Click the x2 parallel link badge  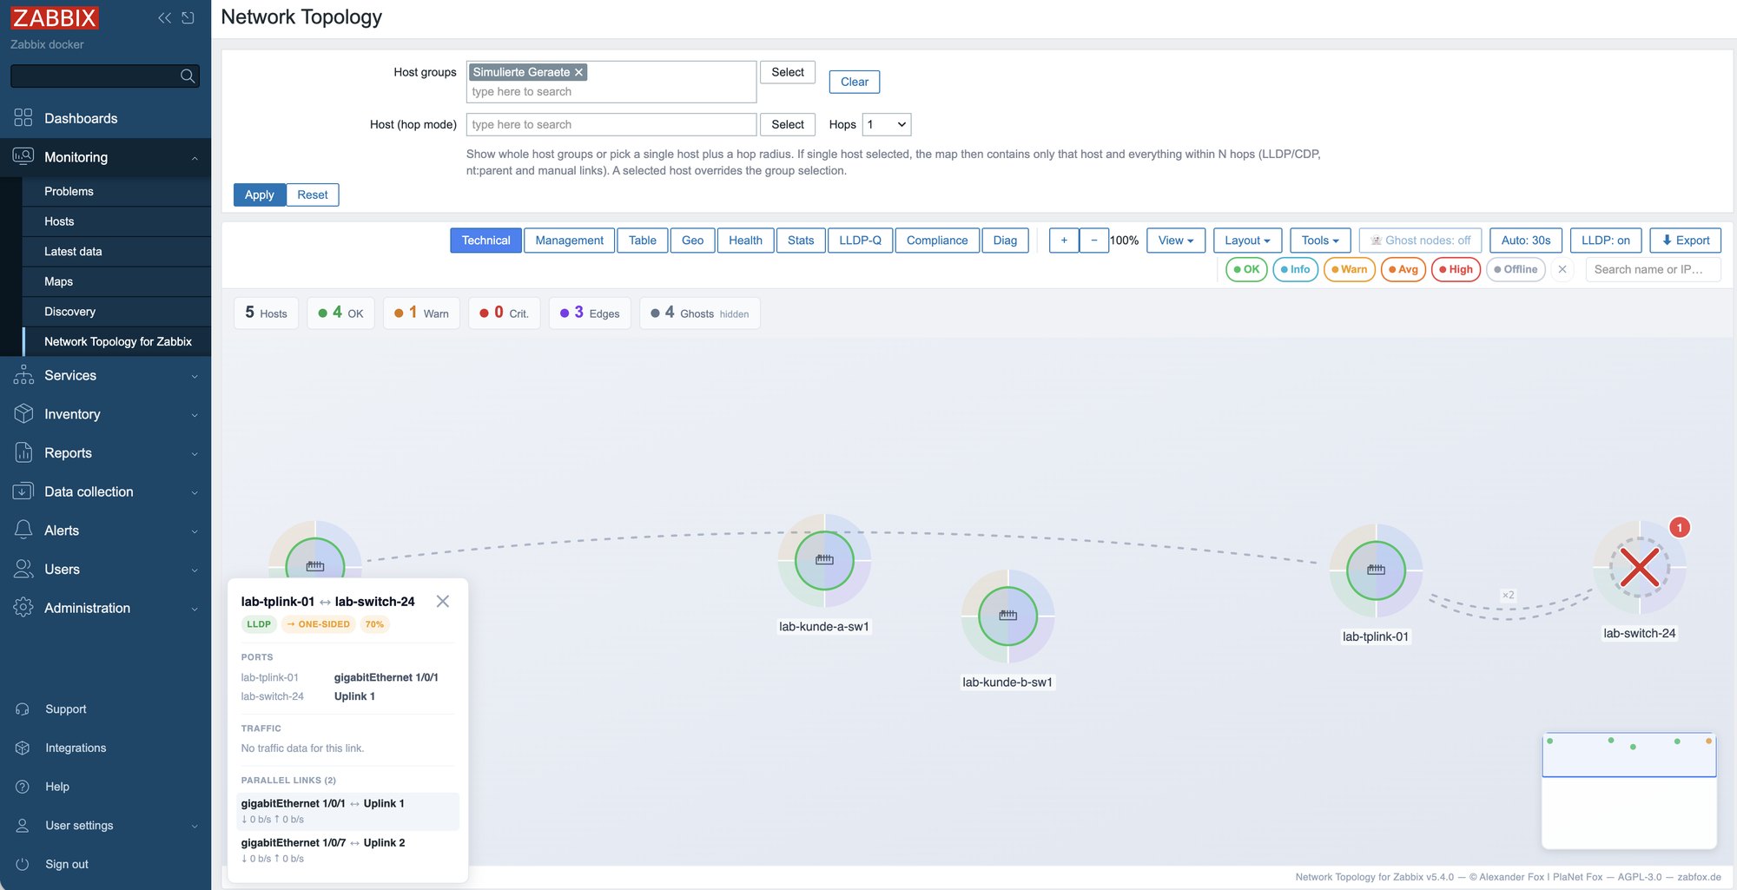[1508, 595]
